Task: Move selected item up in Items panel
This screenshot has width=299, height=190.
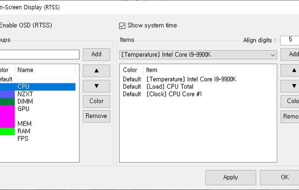Action: [x=290, y=70]
